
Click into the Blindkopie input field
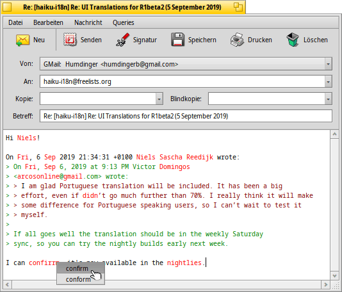pyautogui.click(x=266, y=99)
